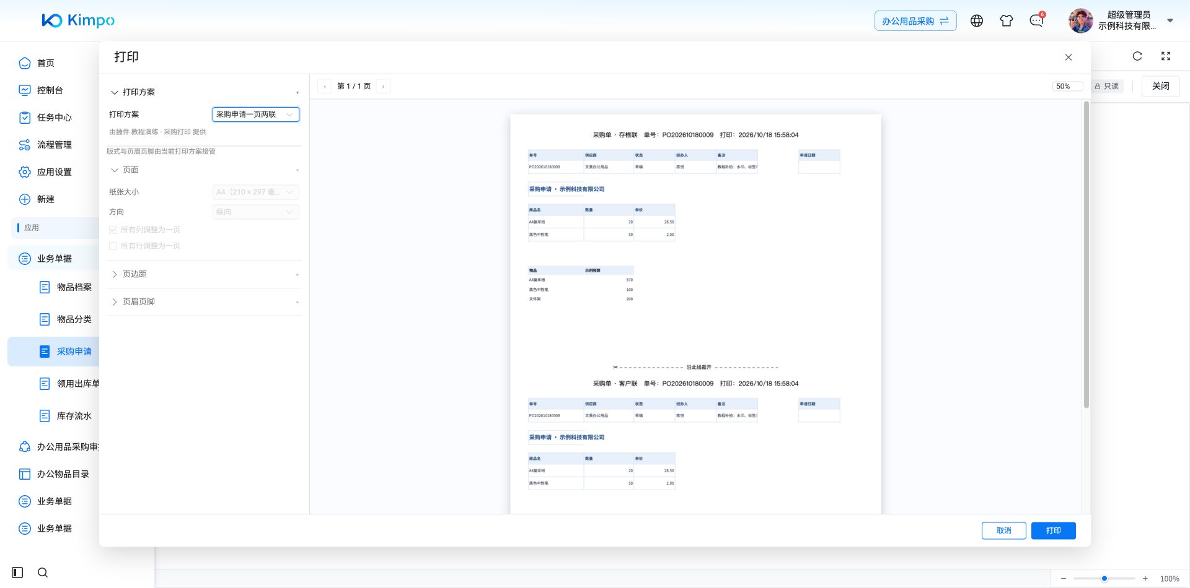Viewport: 1190px width, 588px height.
Task: Toggle fullscreen with the expand icon
Action: point(1166,56)
